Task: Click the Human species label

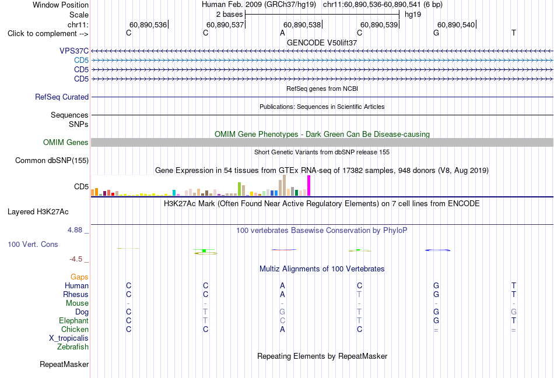Action: (x=76, y=285)
